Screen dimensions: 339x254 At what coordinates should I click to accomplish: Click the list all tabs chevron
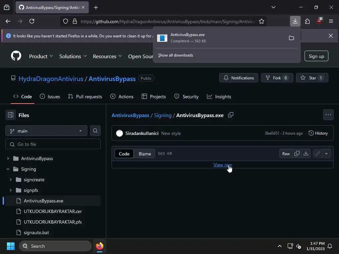coord(273,7)
